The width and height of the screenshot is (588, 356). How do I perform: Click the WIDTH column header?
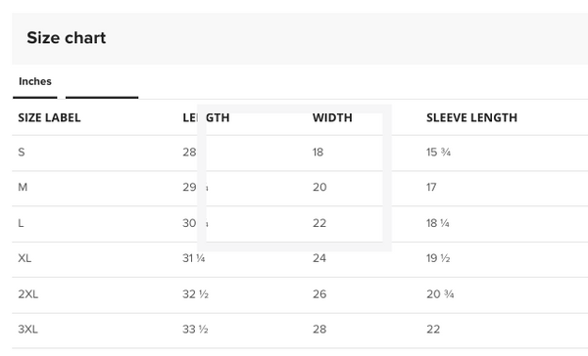click(332, 118)
